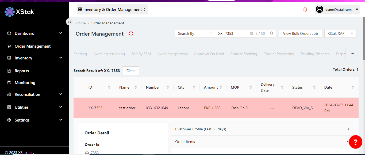Clear search text with the x icon
Viewport: 365px width, 155px height.
coord(251,33)
